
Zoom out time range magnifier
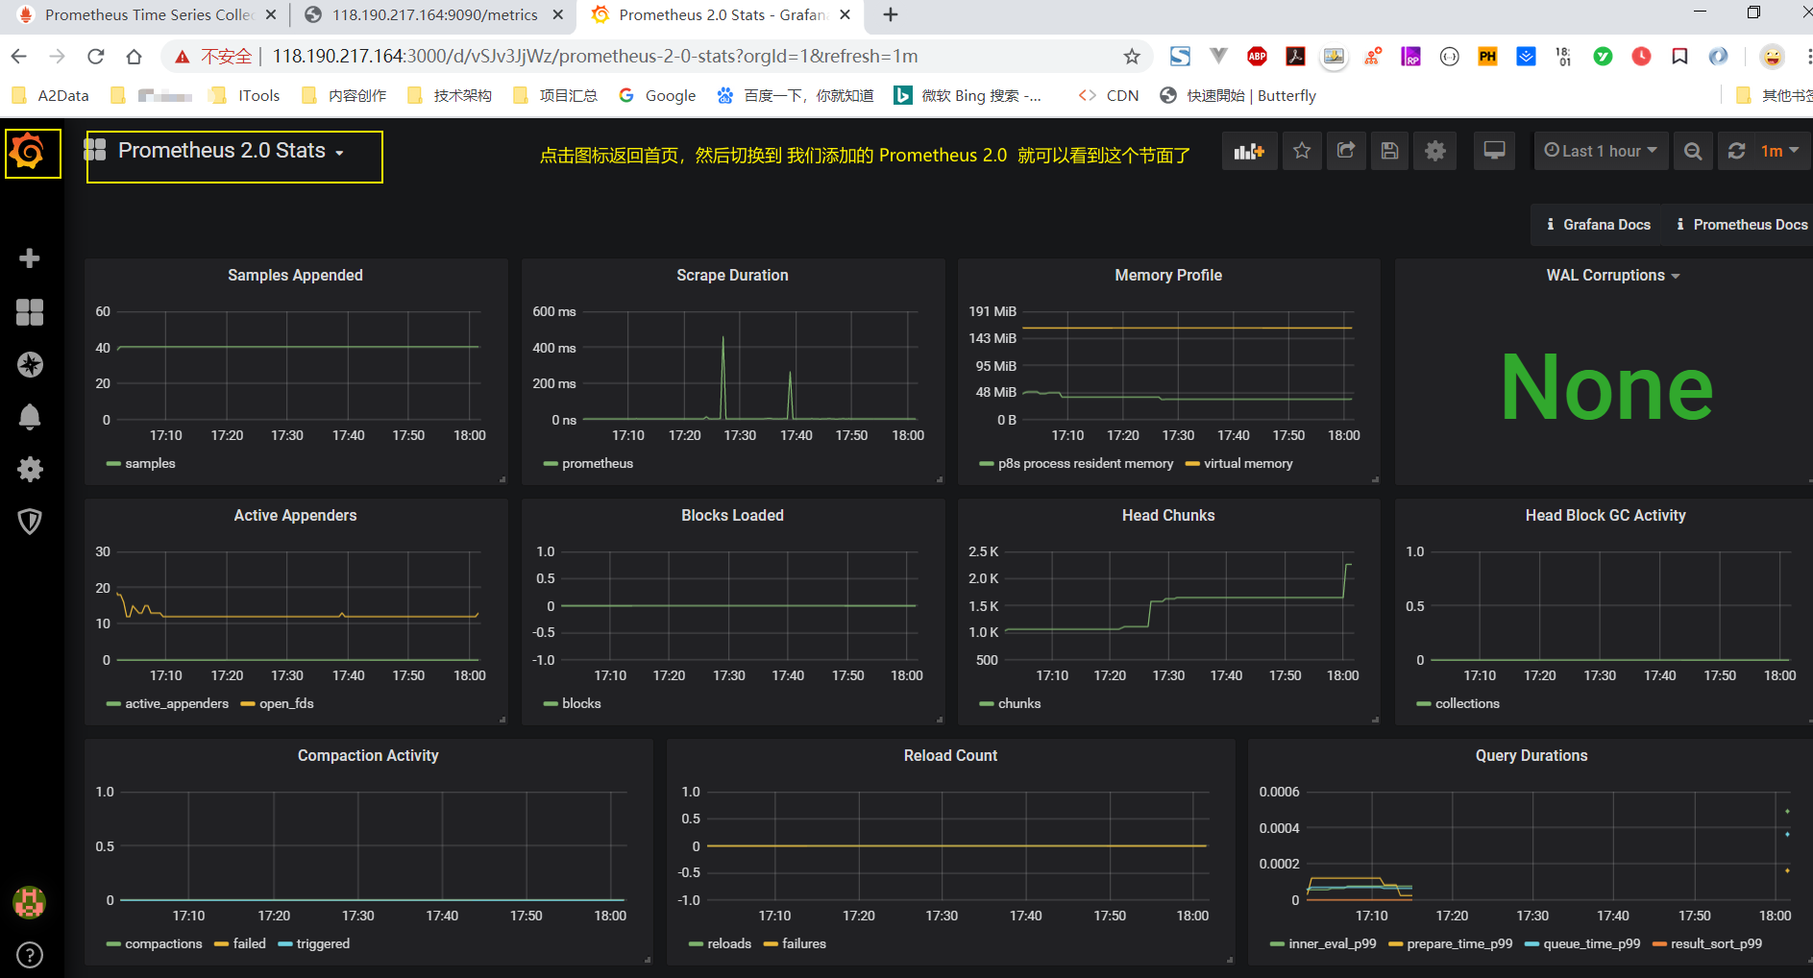[x=1693, y=151]
